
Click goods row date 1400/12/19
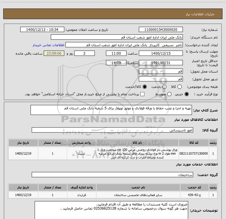tap(23, 153)
